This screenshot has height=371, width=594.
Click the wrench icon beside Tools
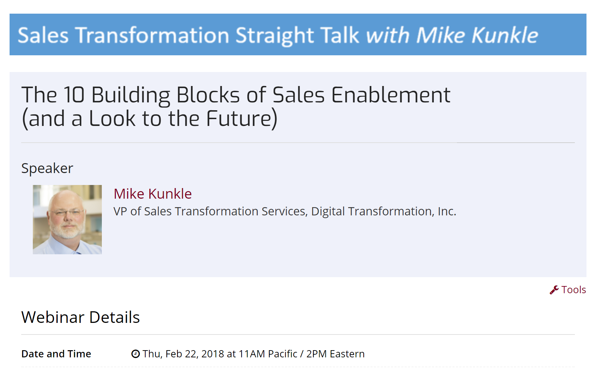pyautogui.click(x=554, y=290)
